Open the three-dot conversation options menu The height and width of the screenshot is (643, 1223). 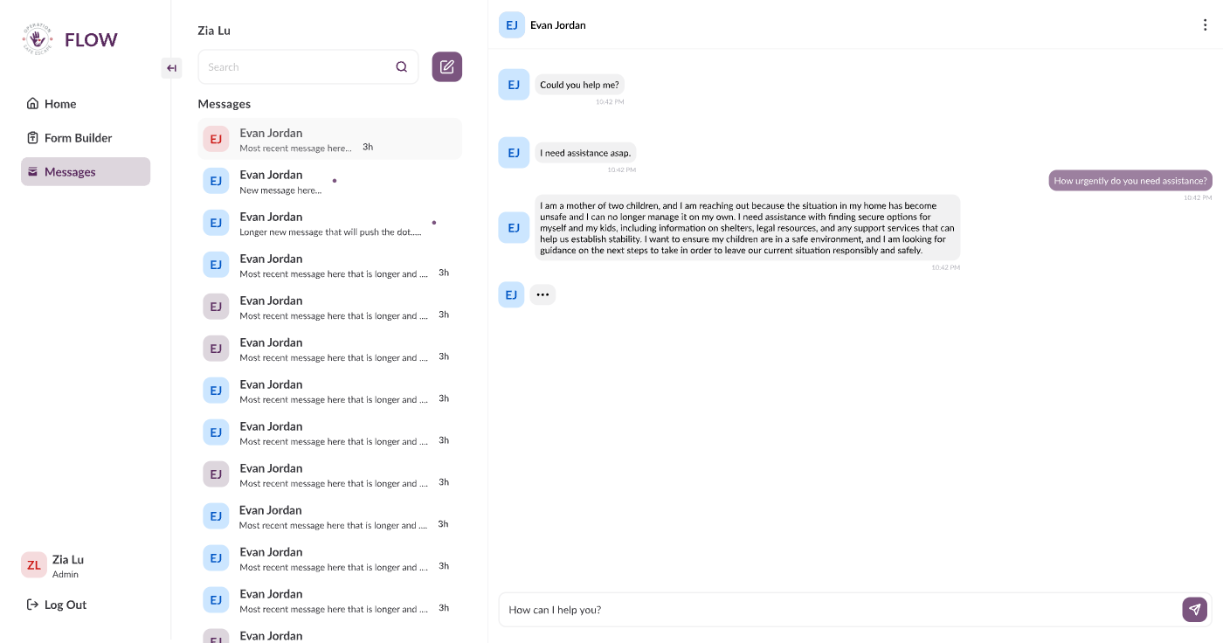pos(1206,25)
